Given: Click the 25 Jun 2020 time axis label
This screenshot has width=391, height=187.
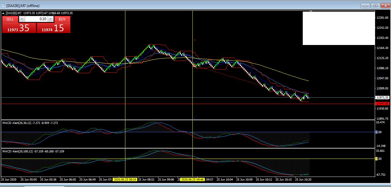Looking at the screenshot, I should click(9, 179).
